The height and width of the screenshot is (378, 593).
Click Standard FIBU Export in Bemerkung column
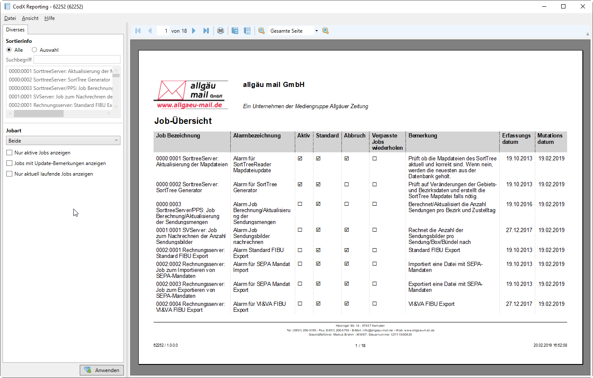coord(434,250)
